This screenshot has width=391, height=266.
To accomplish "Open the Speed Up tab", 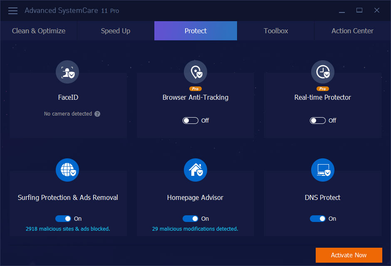I will [116, 31].
